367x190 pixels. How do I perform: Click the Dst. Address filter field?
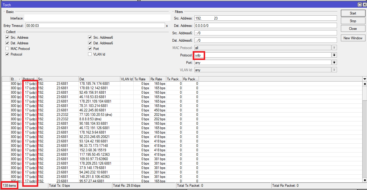pos(266,26)
